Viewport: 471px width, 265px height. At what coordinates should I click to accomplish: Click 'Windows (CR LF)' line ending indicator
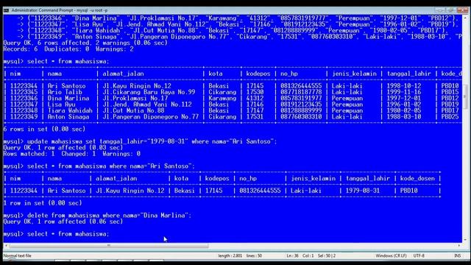(x=391, y=255)
